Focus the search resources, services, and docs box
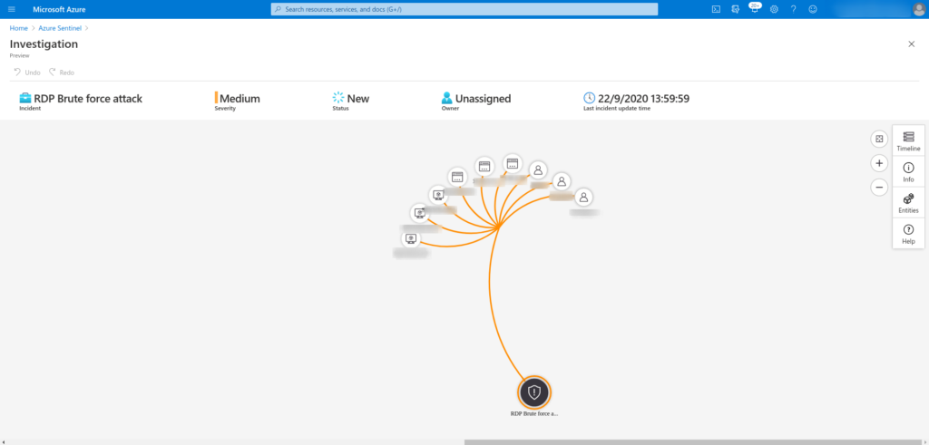 coord(464,9)
